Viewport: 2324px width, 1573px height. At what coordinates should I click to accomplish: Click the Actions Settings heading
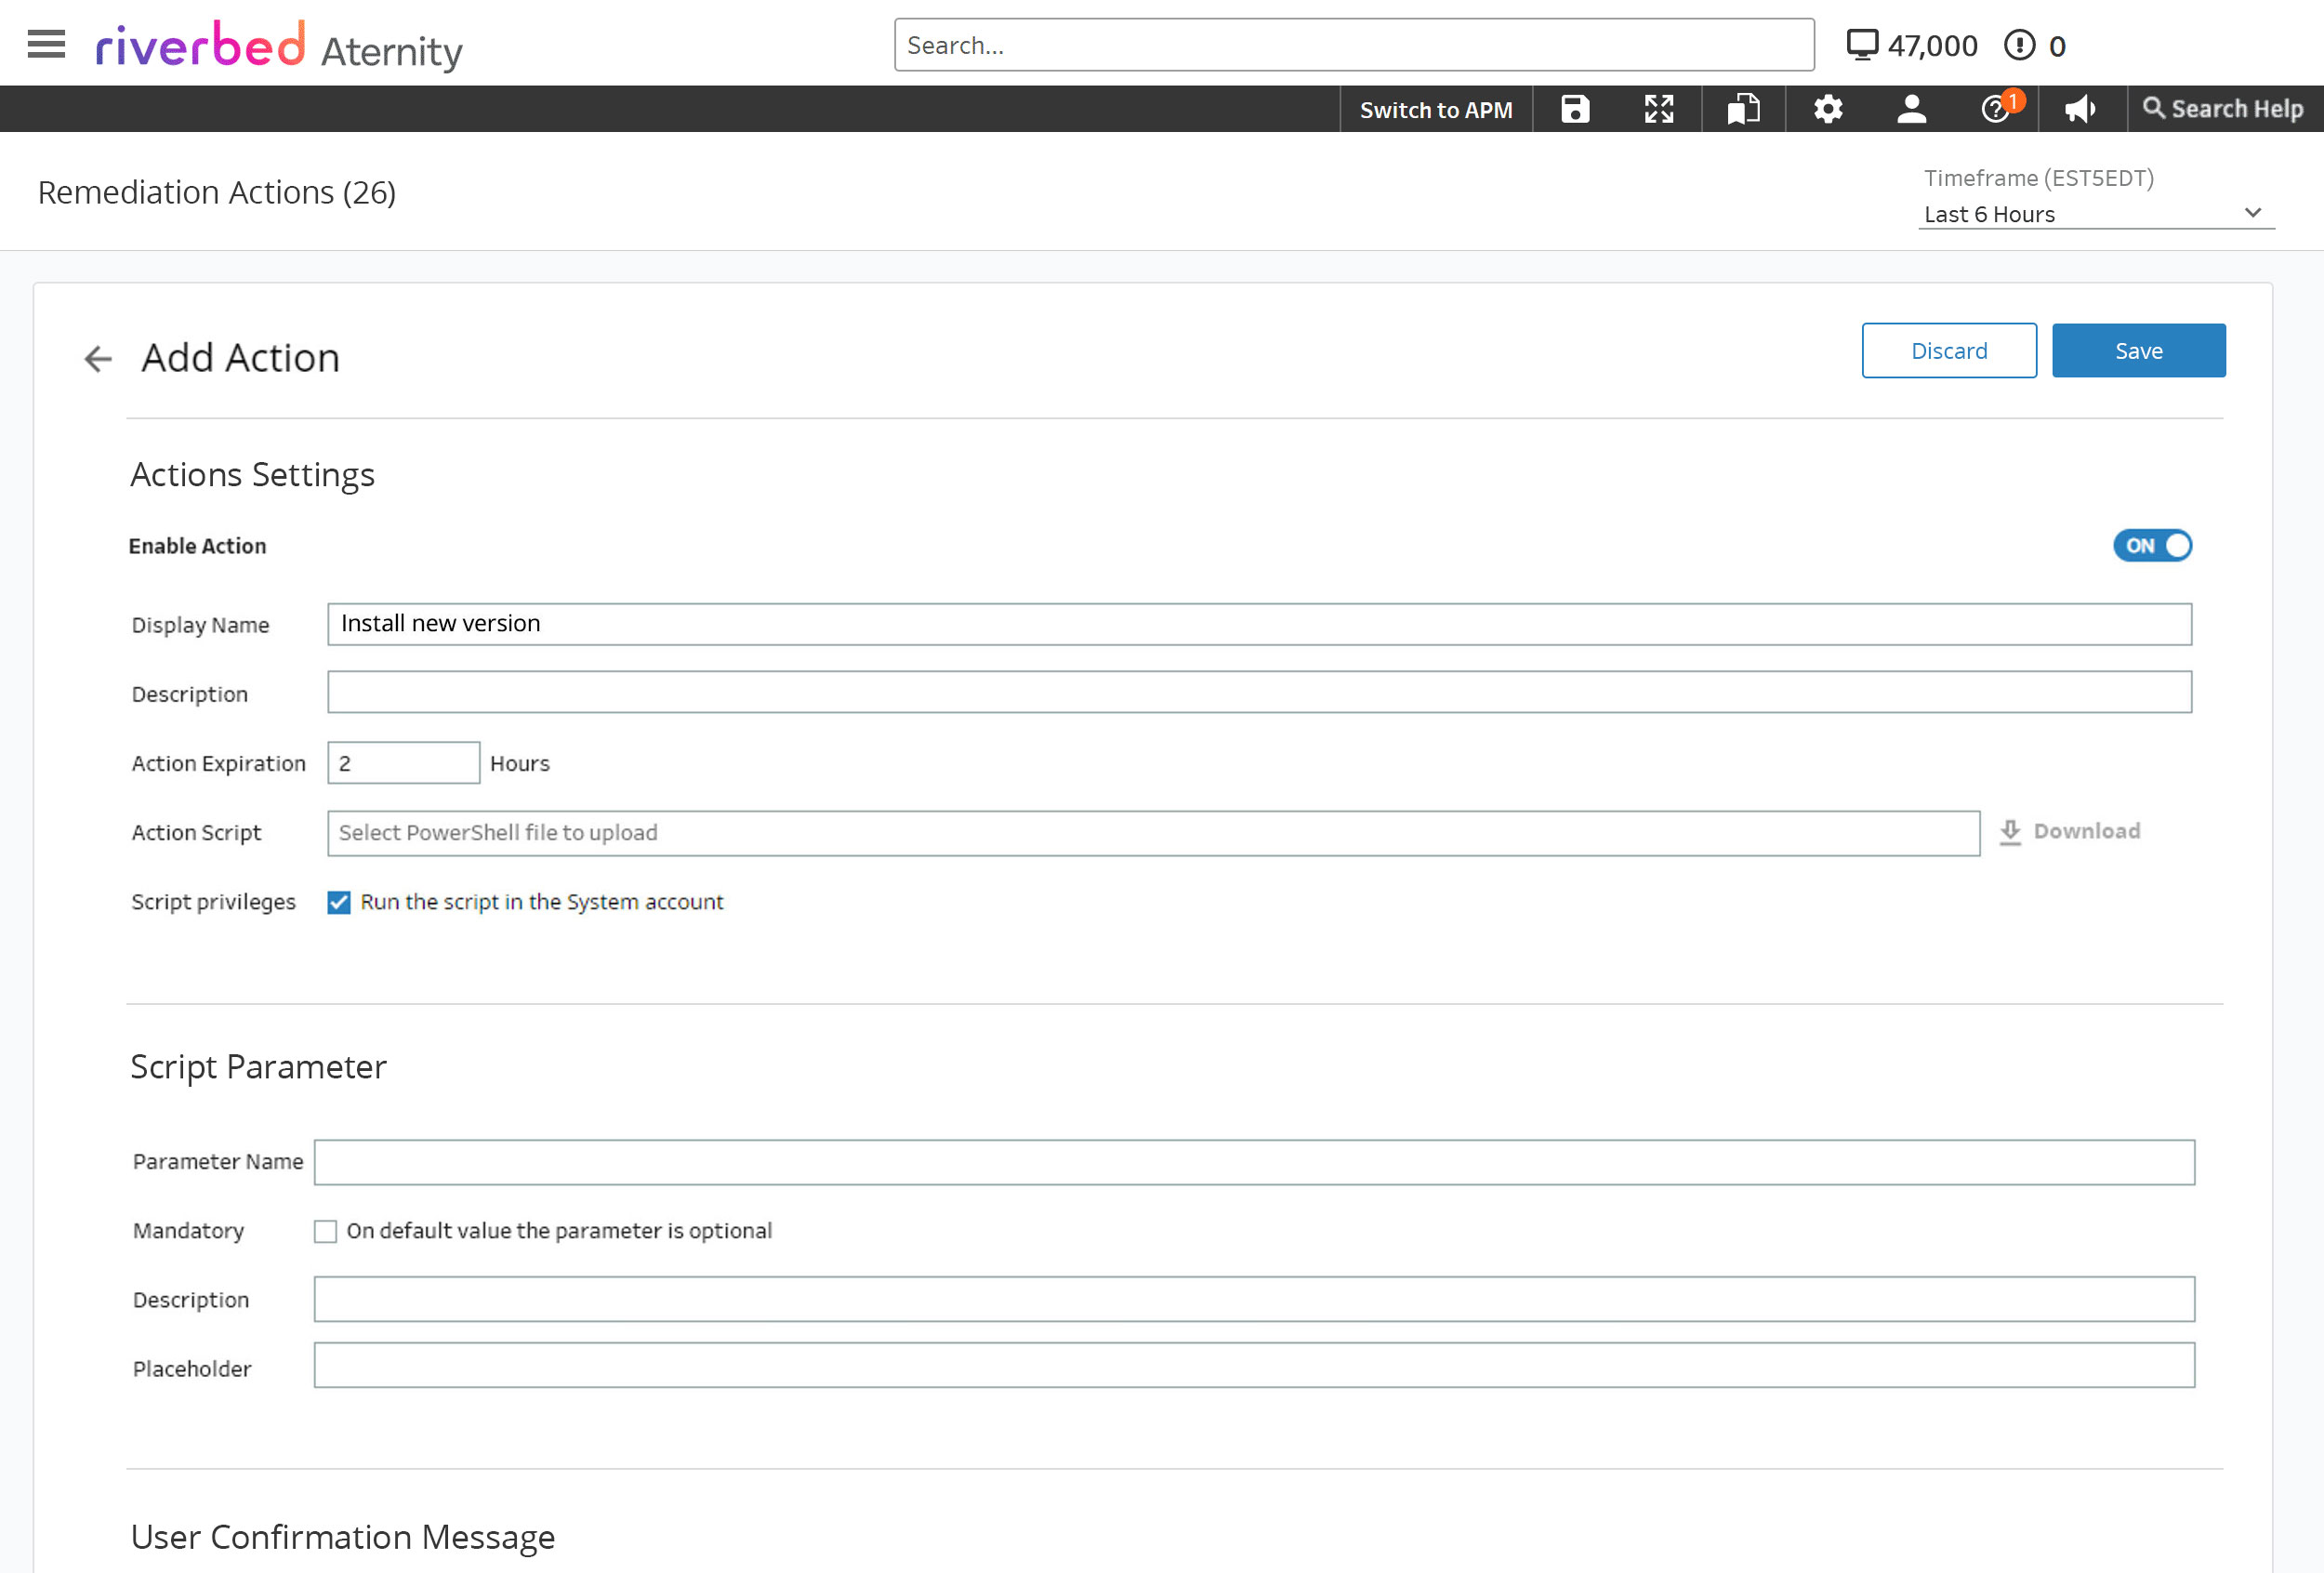pos(253,474)
